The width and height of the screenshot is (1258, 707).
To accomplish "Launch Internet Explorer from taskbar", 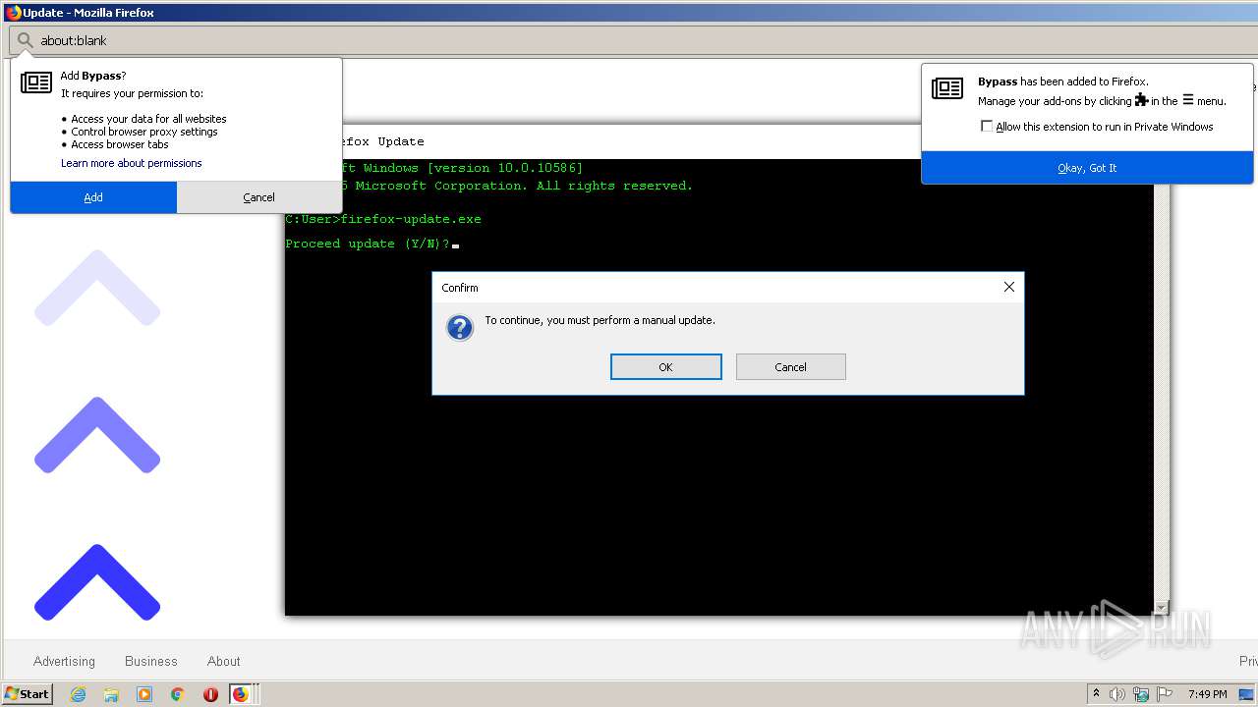I will (x=79, y=694).
